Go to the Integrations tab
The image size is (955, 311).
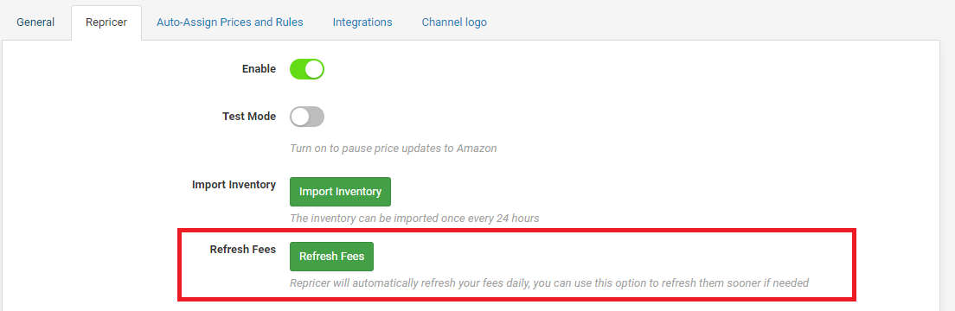[362, 22]
